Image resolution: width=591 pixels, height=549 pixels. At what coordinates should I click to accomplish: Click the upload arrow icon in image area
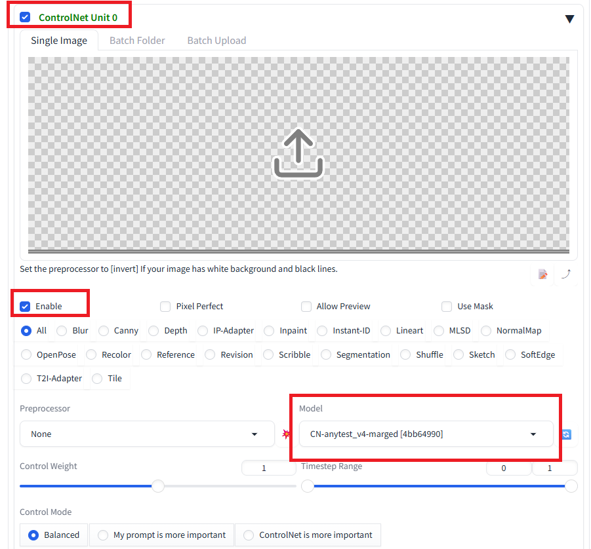click(x=298, y=153)
